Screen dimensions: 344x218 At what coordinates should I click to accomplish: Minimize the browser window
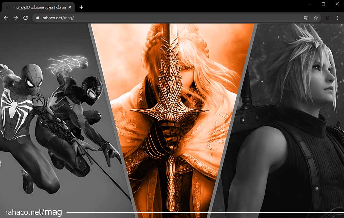309,4
